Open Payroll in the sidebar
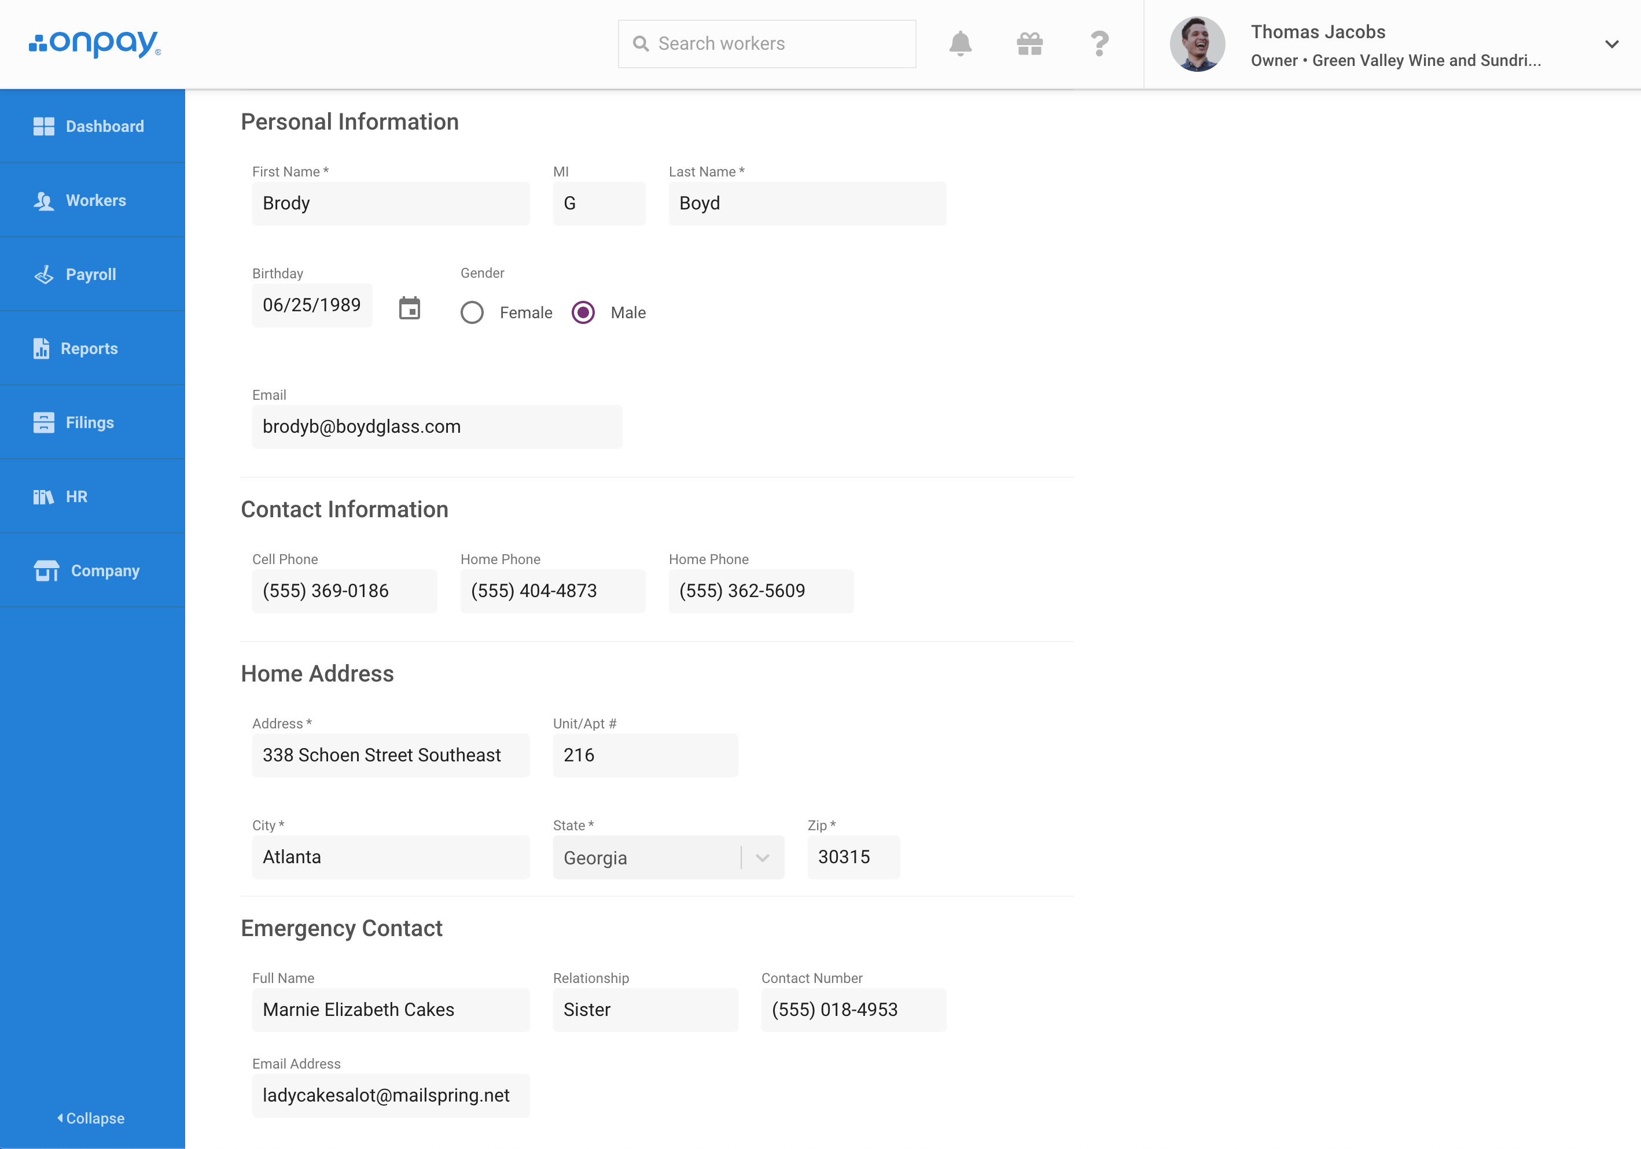This screenshot has height=1149, width=1641. (x=92, y=274)
